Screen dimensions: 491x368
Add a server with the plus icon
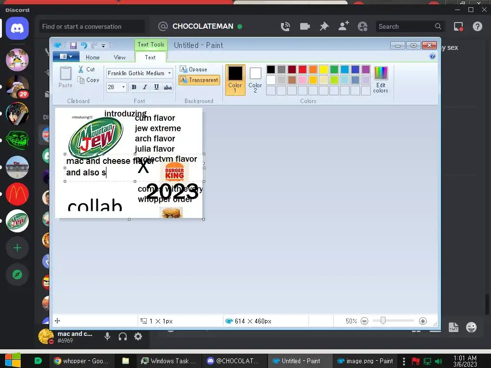click(17, 248)
